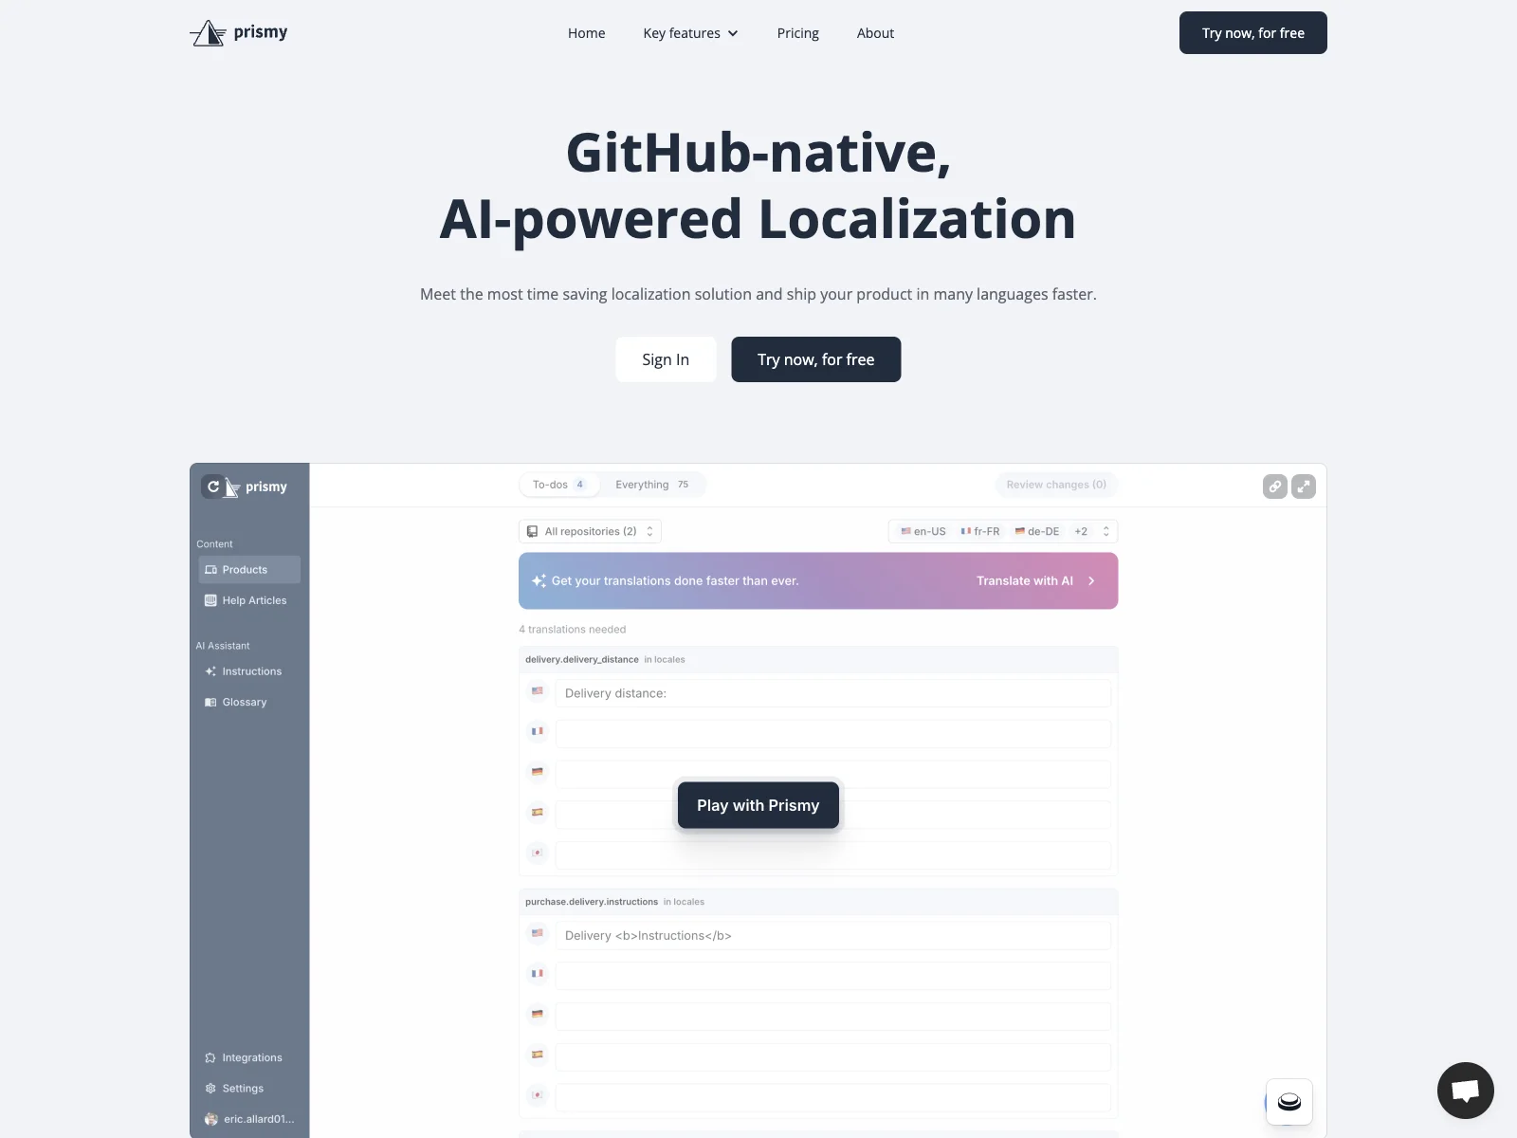Click the Play with Prismy button
This screenshot has height=1138, width=1517.
point(758,805)
